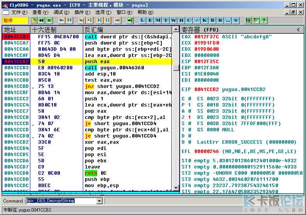
Task: Click the 地址 column header
Action: [x=16, y=30]
